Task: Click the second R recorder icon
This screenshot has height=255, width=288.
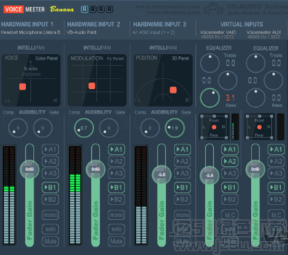Action: pos(93,9)
